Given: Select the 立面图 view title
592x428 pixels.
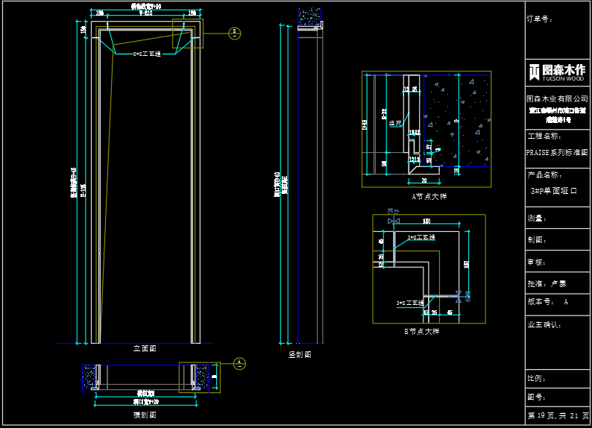Looking at the screenshot, I should point(144,348).
